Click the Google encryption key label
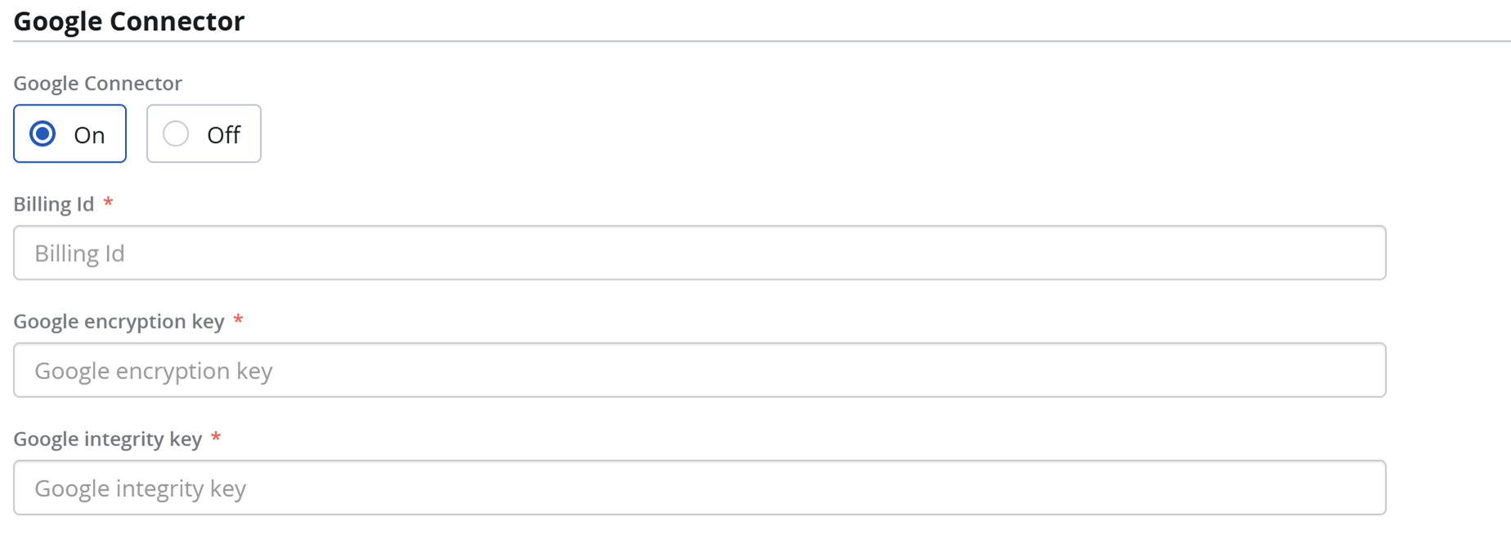The height and width of the screenshot is (537, 1511). coord(119,321)
